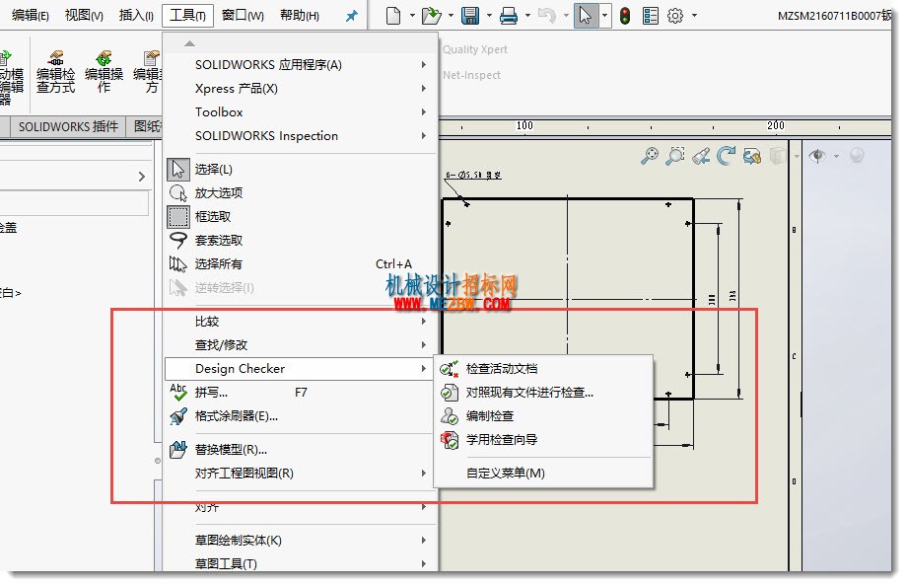
Task: Click the Open file icon
Action: tap(431, 16)
